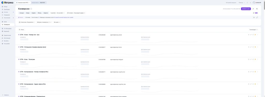
Task: Click the edit pencil on the Адрес офиса Мск row
Action: click(251, 84)
